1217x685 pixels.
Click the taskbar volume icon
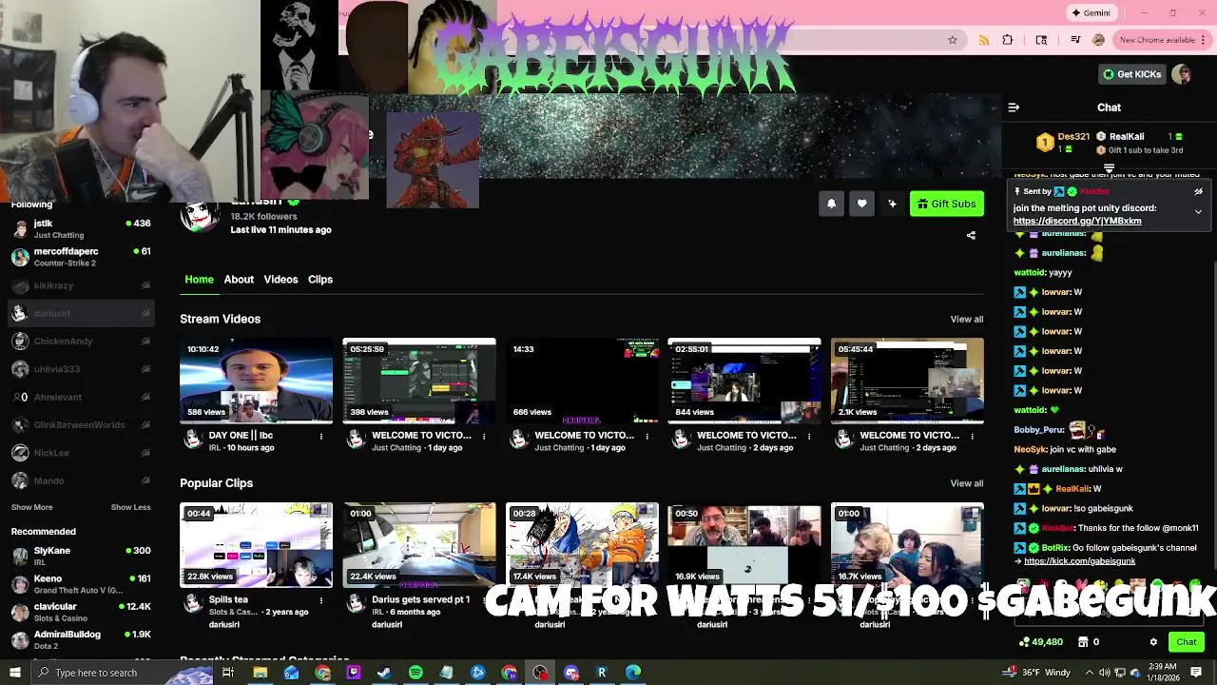1104,673
